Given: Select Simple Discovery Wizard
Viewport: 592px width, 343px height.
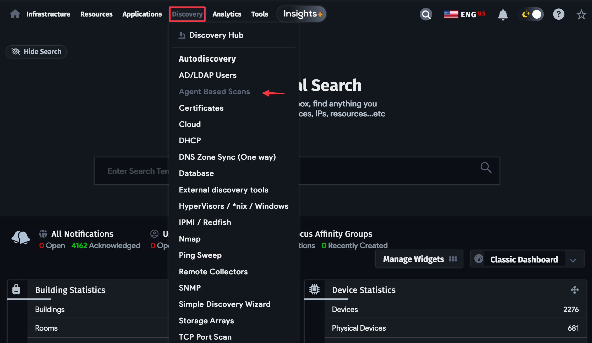Looking at the screenshot, I should [x=224, y=304].
